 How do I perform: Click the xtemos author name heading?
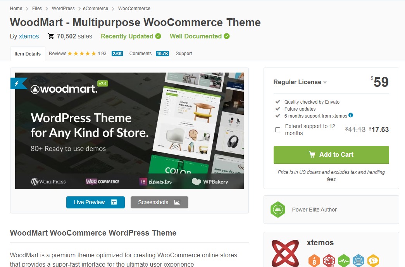(320, 243)
